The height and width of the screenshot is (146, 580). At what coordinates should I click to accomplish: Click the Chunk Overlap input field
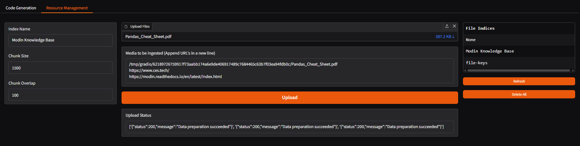tap(60, 95)
